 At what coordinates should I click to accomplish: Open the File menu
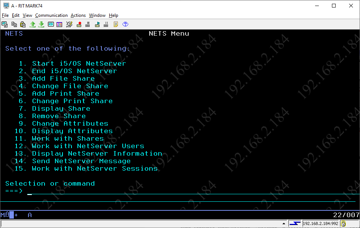pos(5,15)
